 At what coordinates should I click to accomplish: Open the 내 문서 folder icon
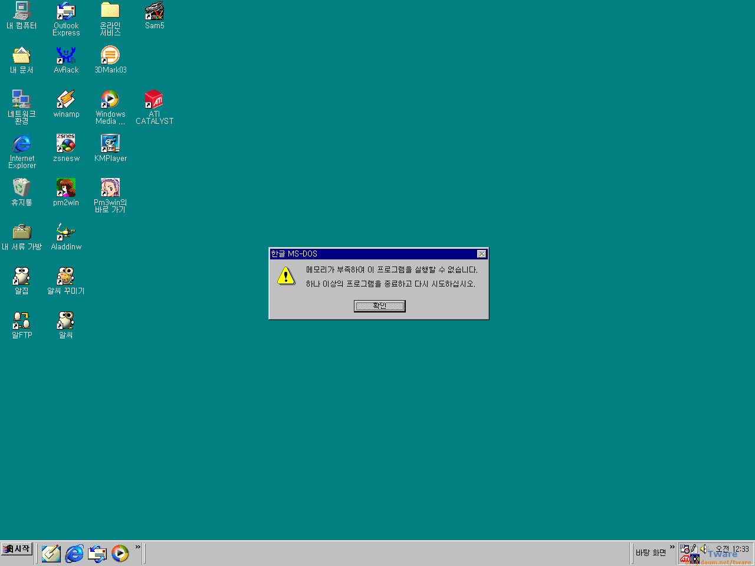[22, 60]
